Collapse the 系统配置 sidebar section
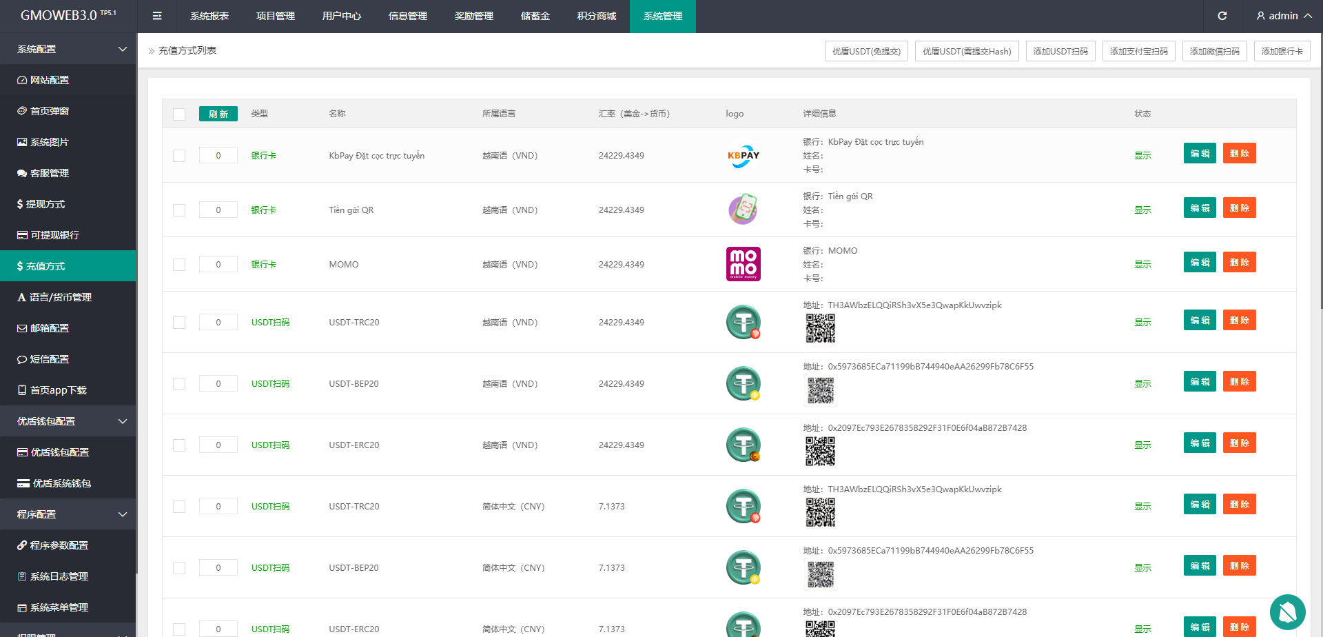 point(68,49)
